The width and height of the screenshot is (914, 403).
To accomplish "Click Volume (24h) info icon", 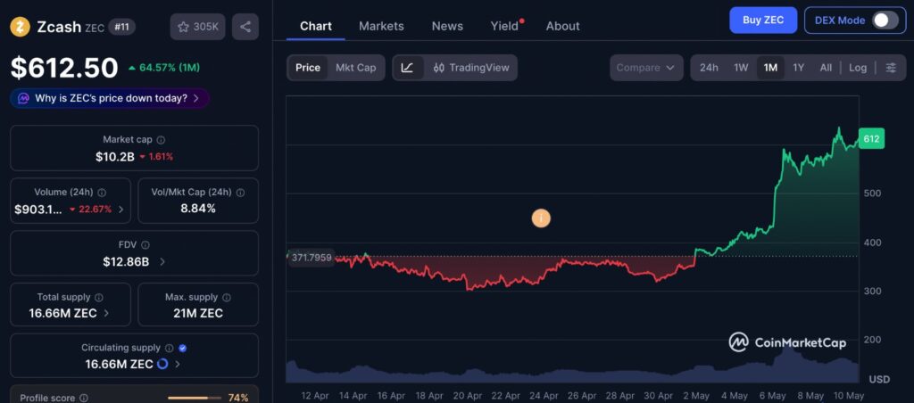I will (102, 193).
